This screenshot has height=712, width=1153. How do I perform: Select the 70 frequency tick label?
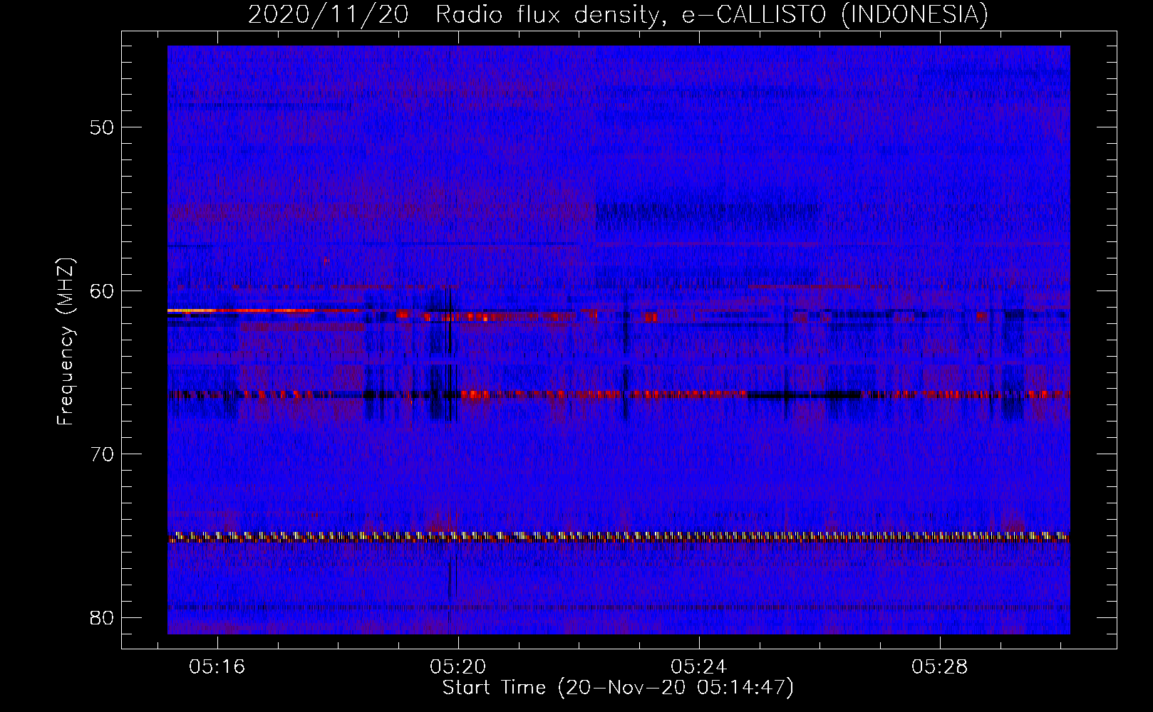(x=103, y=454)
